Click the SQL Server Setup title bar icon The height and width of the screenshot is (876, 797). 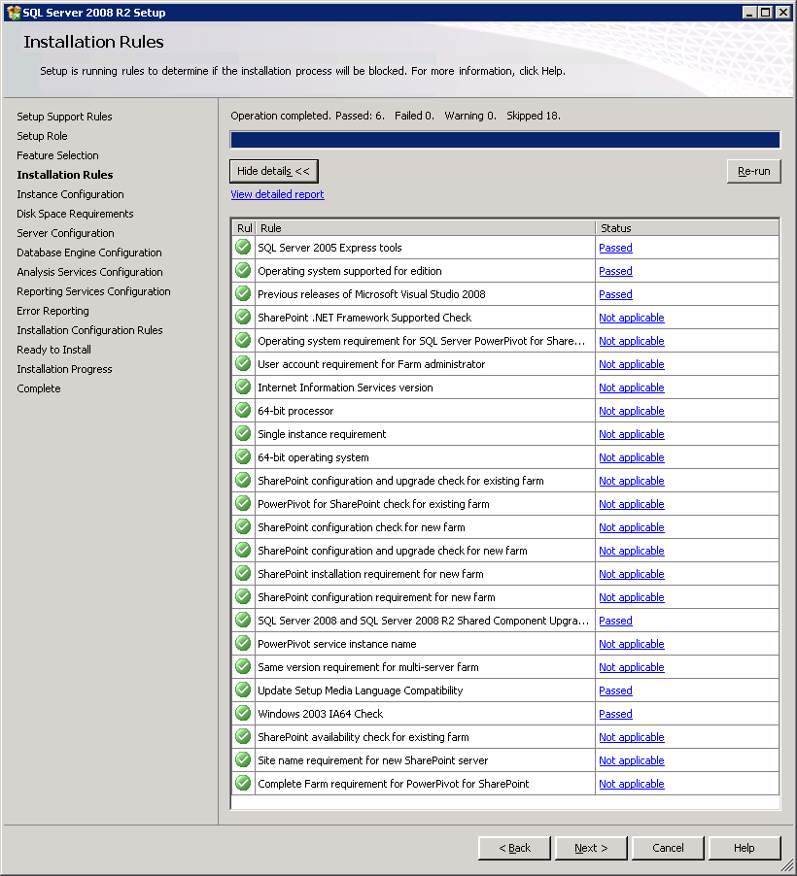coord(14,13)
